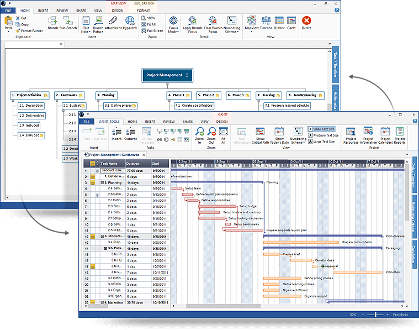Open FILE tab in MapView window

[x=8, y=11]
